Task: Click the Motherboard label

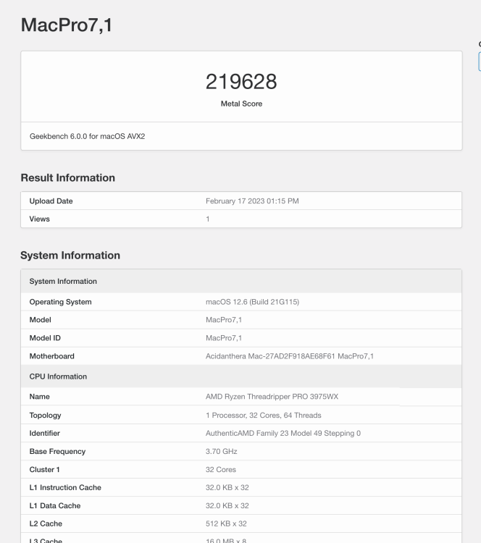Action: pos(52,356)
